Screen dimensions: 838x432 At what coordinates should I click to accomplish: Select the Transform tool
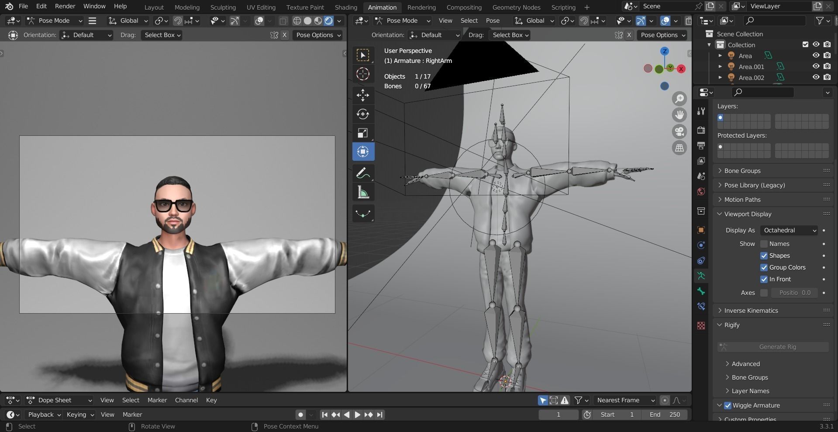363,152
